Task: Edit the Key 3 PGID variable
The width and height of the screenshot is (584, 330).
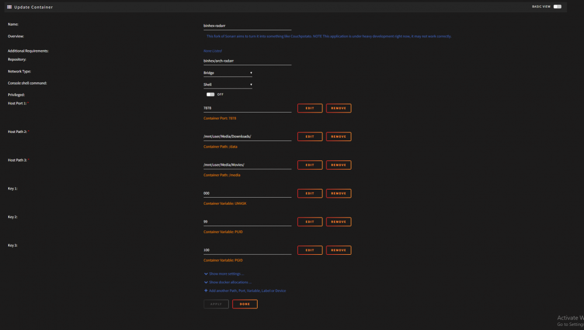Action: 310,250
